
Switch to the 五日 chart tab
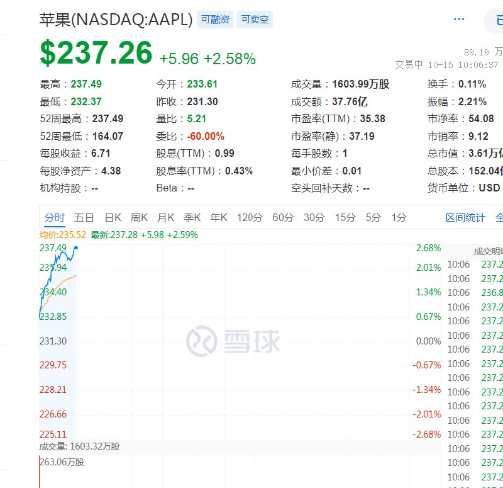(x=84, y=217)
